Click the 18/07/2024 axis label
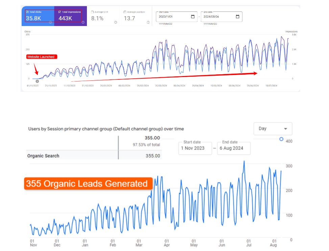The height and width of the screenshot is (251, 329). pos(271,85)
